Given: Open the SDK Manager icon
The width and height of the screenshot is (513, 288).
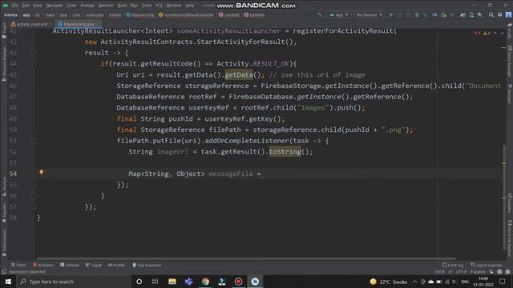Looking at the screenshot, I should pyautogui.click(x=480, y=15).
